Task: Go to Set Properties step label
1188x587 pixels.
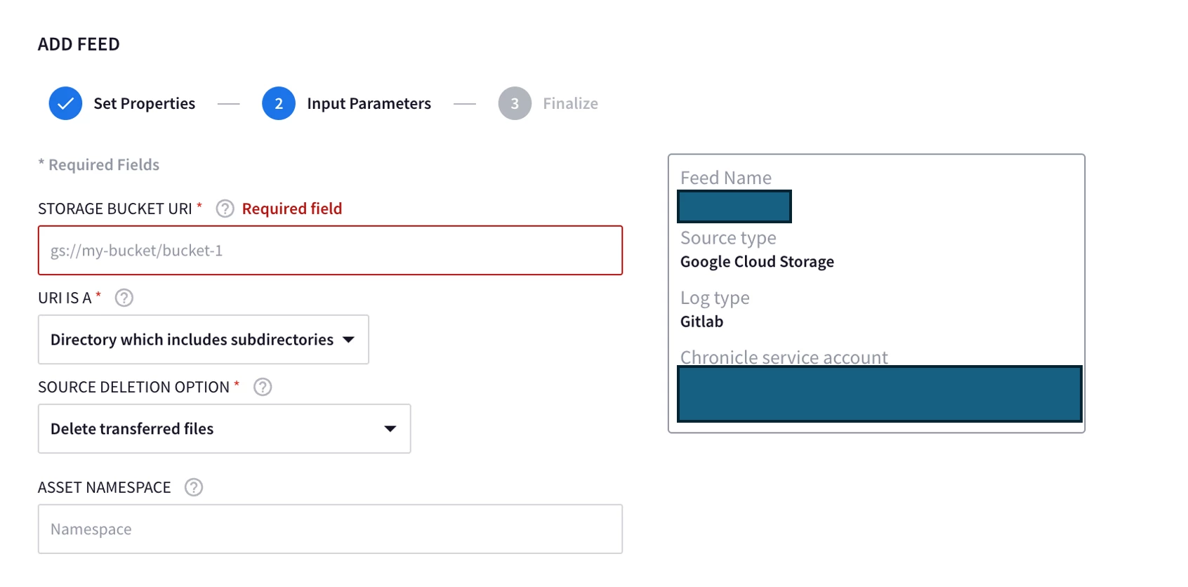Action: tap(145, 103)
